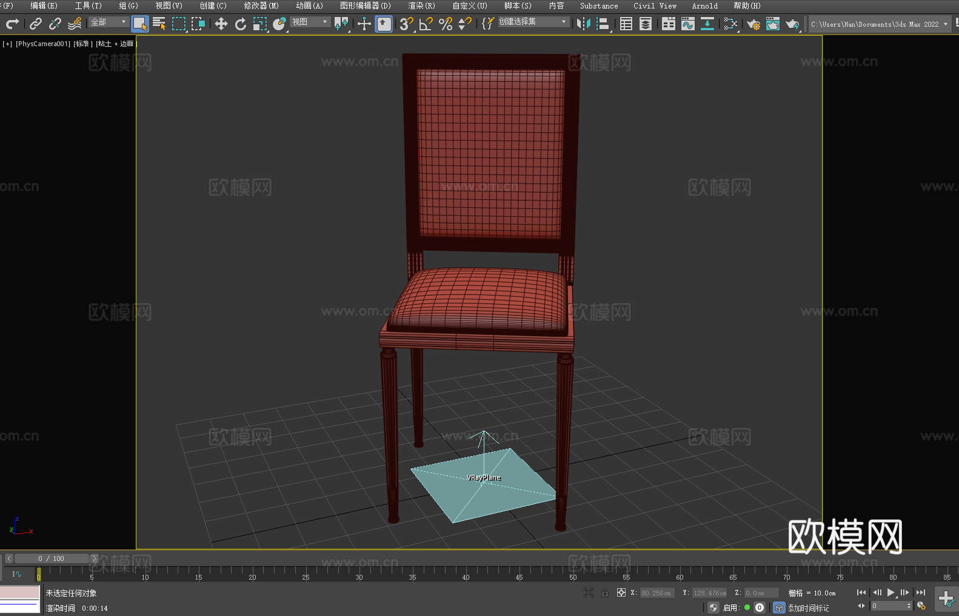The width and height of the screenshot is (959, 616).
Task: Open the 创建选择集 named selection dropdown
Action: click(x=533, y=22)
